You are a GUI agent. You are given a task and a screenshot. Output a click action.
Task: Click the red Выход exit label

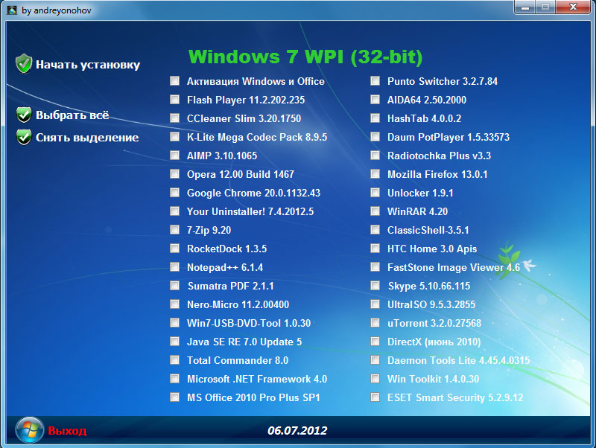(67, 430)
